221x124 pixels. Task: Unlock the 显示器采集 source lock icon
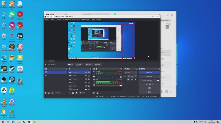click(x=89, y=89)
